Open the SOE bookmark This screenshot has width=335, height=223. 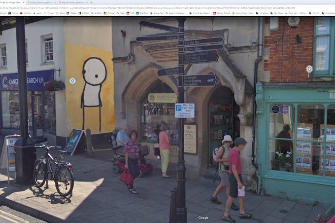(x=130, y=13)
